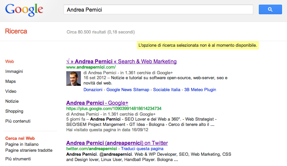Choose Pagine straniere tradotte filter
287x166 pixels.
[29, 150]
